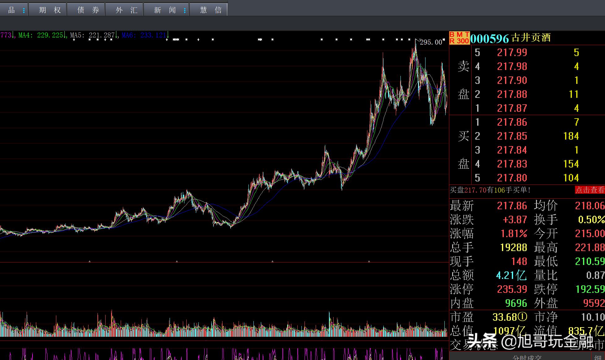
Task: Click the last triangle marker on time axis
Action: [369, 261]
